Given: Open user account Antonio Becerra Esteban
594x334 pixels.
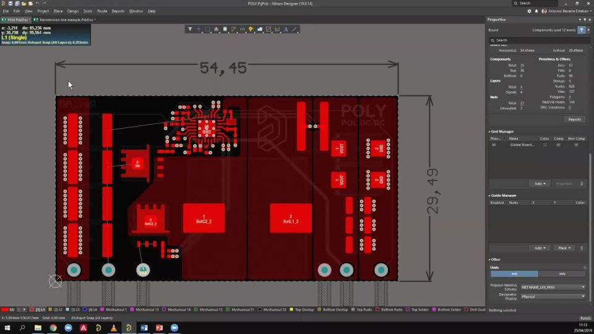Looking at the screenshot, I should [566, 11].
